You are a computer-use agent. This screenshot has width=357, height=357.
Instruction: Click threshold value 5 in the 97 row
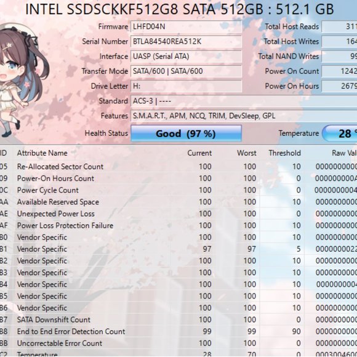coord(299,249)
